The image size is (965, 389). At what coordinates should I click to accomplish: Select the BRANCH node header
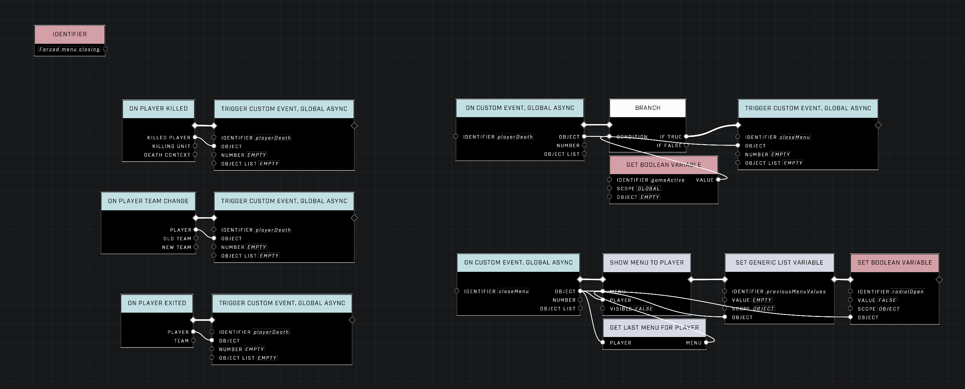647,108
